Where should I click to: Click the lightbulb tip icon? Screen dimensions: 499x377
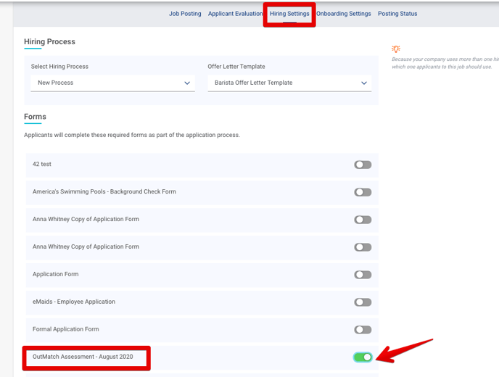click(x=396, y=49)
